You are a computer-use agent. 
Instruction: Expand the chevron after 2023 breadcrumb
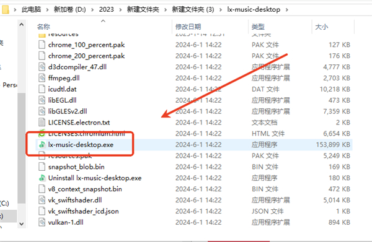pos(120,10)
